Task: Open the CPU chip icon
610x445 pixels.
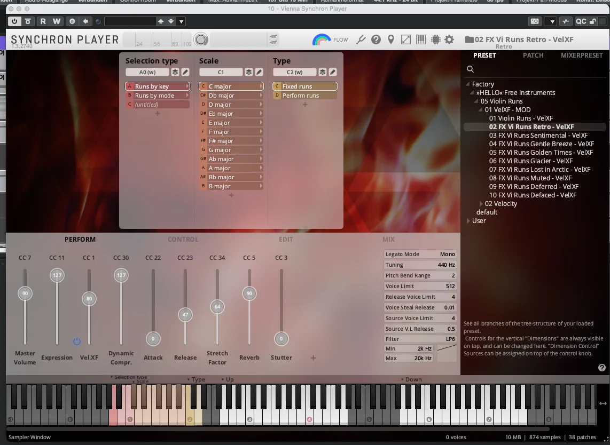Action: pyautogui.click(x=436, y=39)
